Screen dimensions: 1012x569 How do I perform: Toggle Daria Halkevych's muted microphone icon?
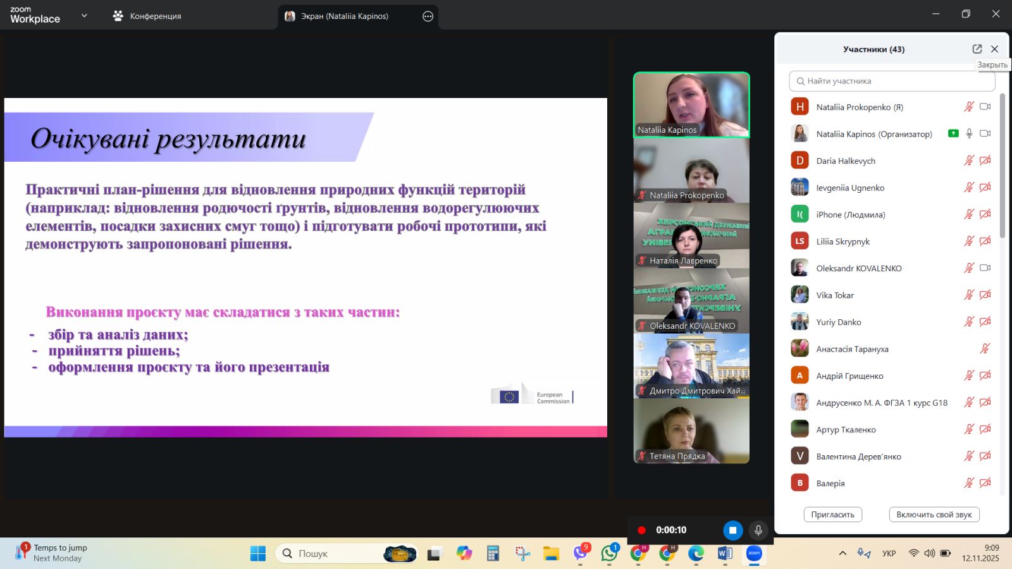968,161
